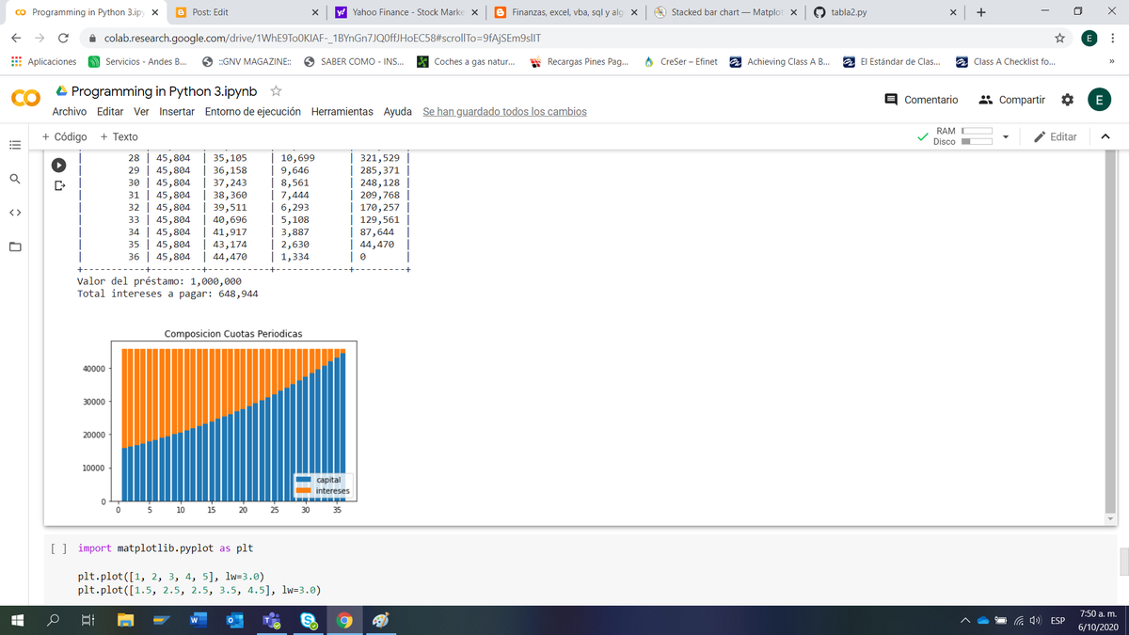Open Task View on the taskbar

point(89,620)
